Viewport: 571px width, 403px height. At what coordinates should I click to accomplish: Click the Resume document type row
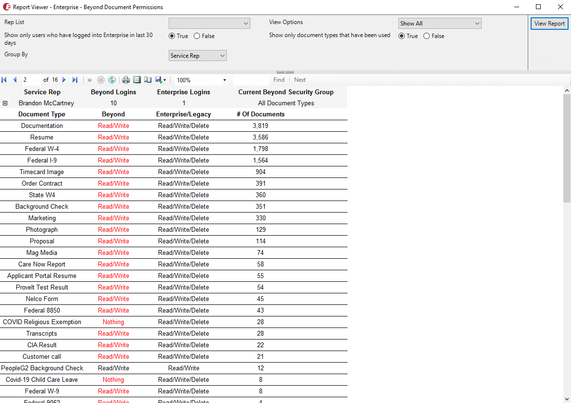click(x=41, y=138)
